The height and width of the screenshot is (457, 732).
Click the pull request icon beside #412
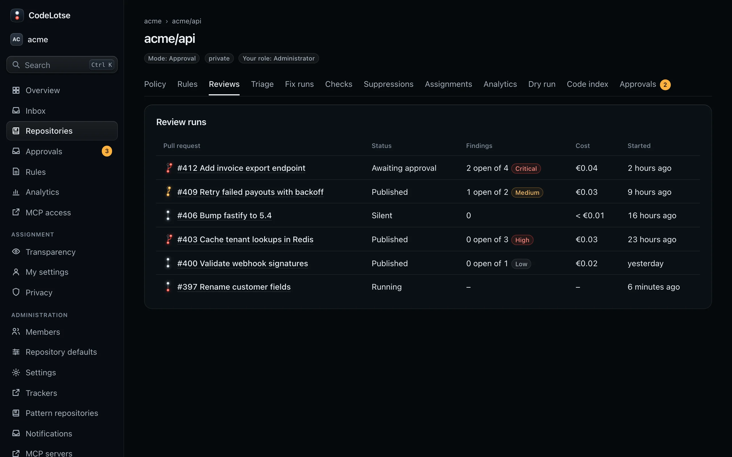[169, 168]
